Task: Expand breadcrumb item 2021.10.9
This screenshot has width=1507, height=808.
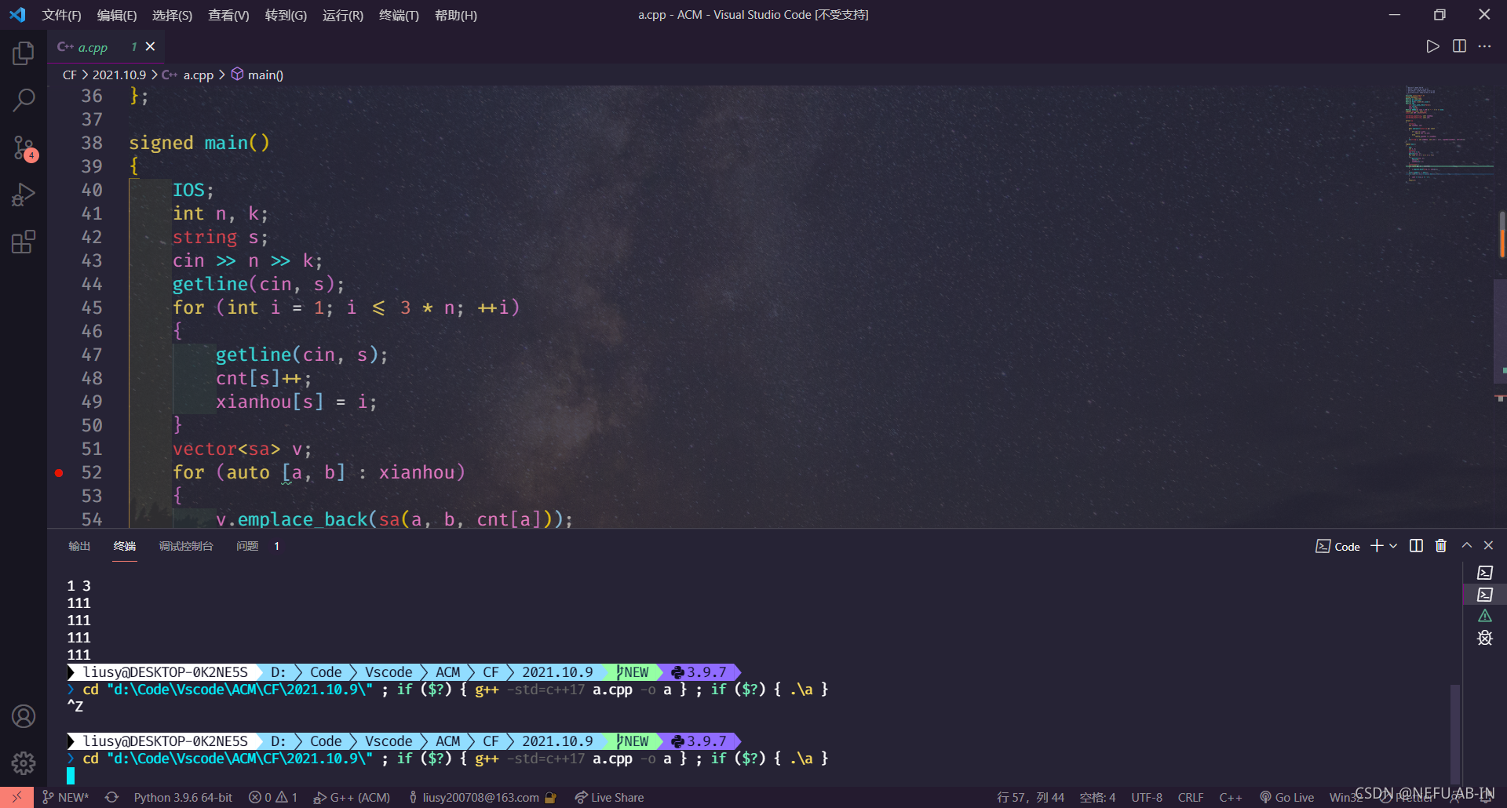Action: point(119,75)
